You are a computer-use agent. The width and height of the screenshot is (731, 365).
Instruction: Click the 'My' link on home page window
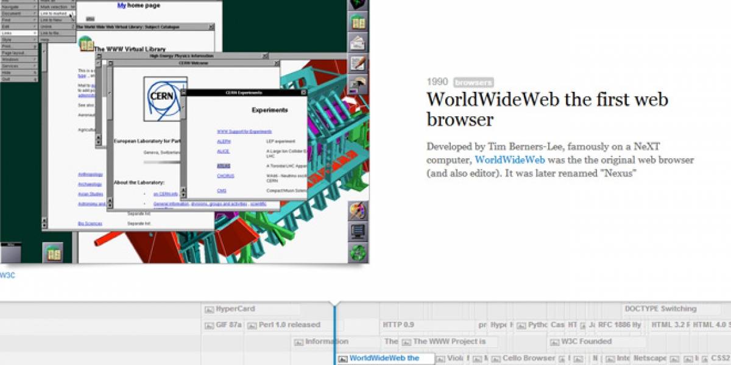click(x=122, y=5)
